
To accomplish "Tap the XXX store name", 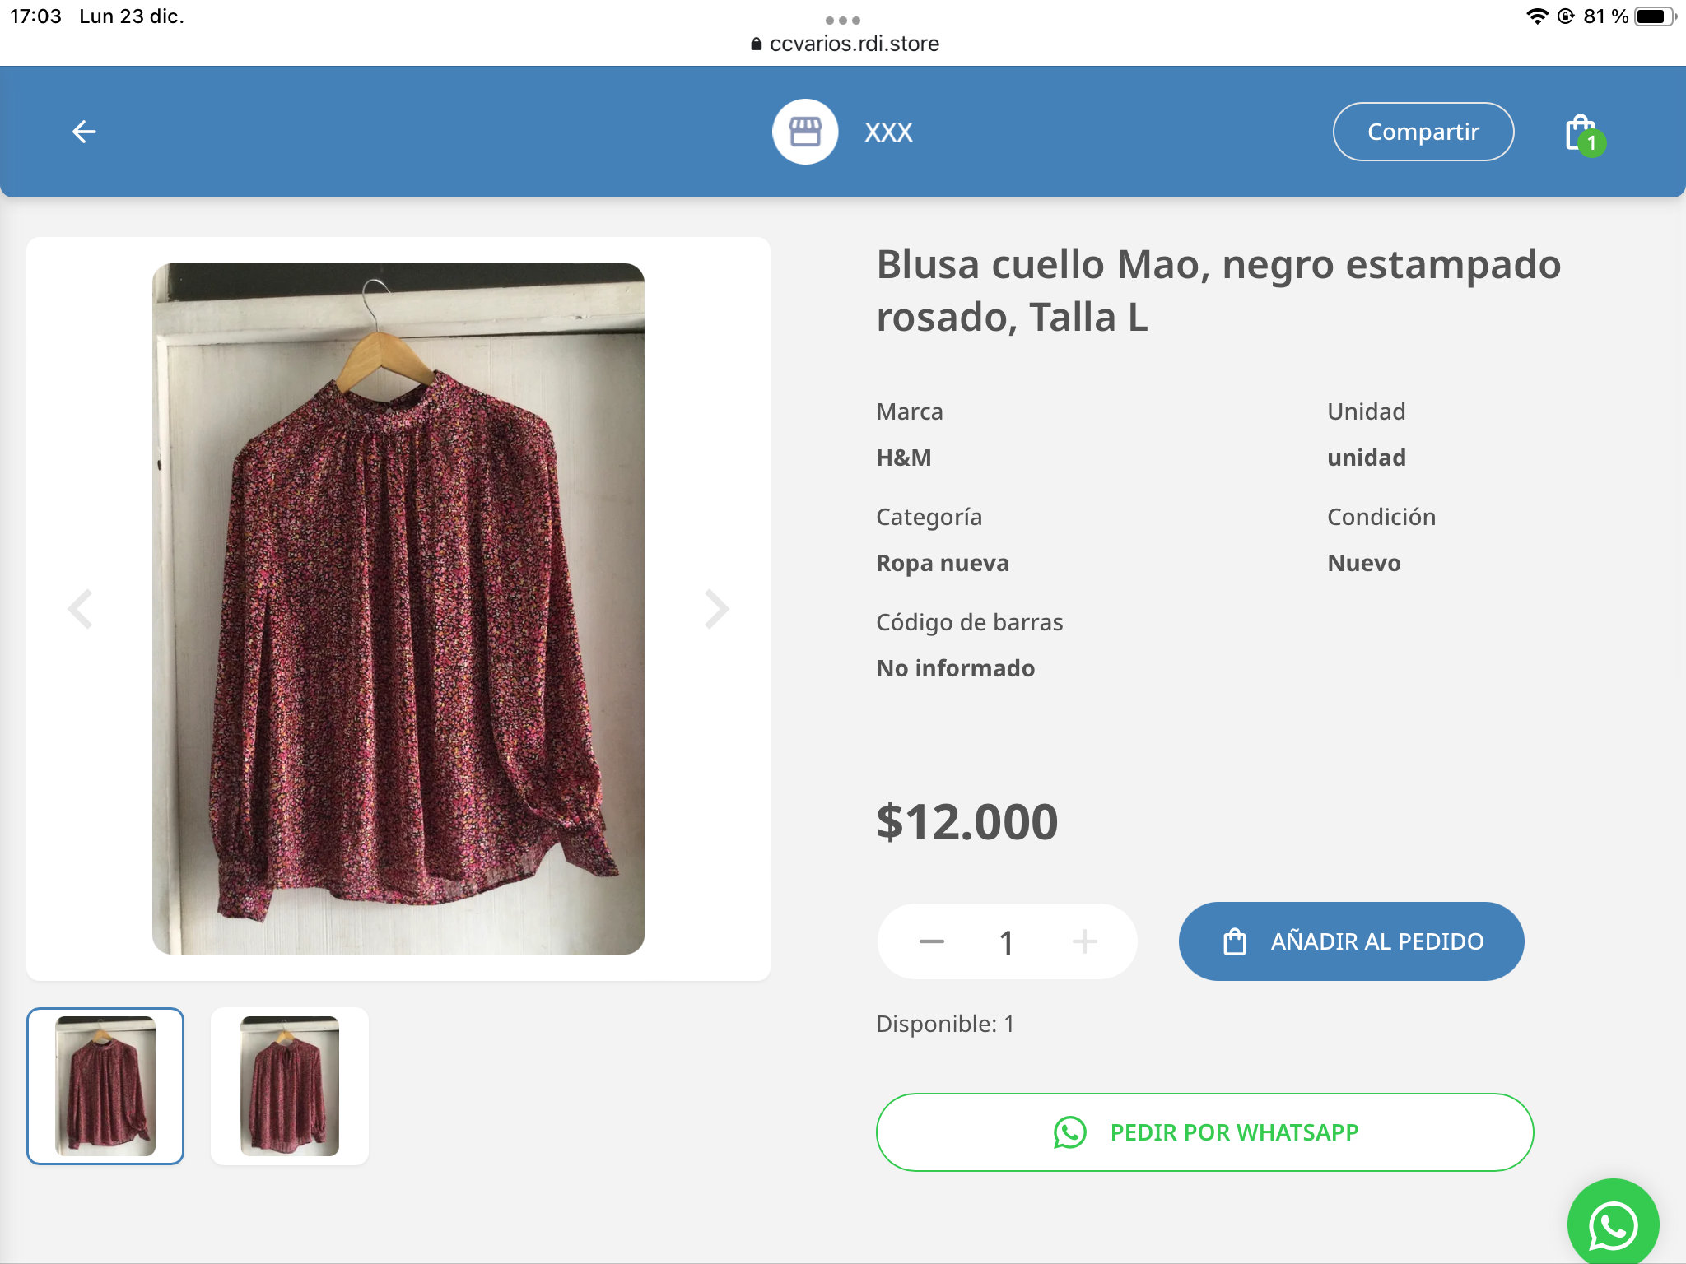I will point(888,132).
